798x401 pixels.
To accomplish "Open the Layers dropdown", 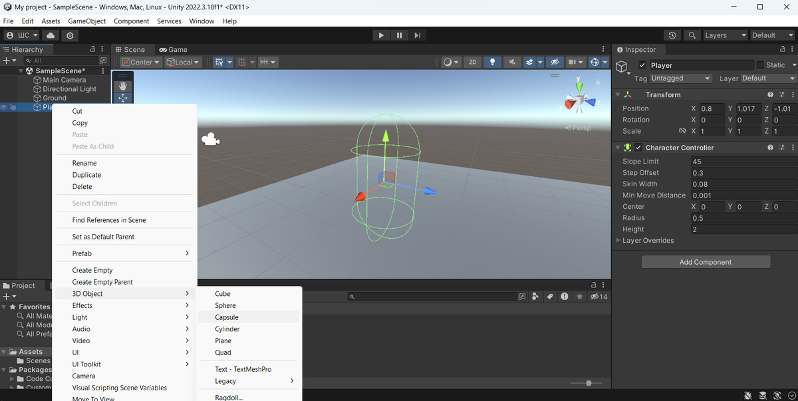I will tap(724, 35).
